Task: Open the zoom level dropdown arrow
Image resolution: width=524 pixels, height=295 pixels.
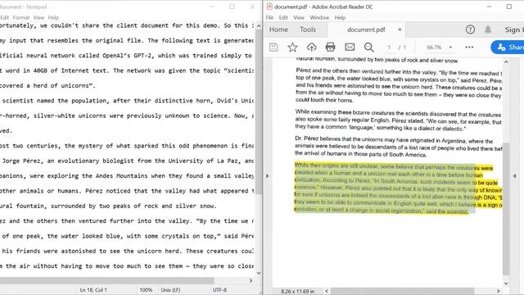Action: click(x=450, y=48)
